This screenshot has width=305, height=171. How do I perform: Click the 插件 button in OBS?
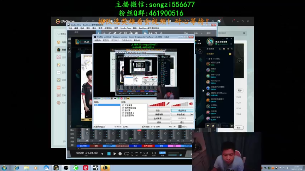pos(159,122)
